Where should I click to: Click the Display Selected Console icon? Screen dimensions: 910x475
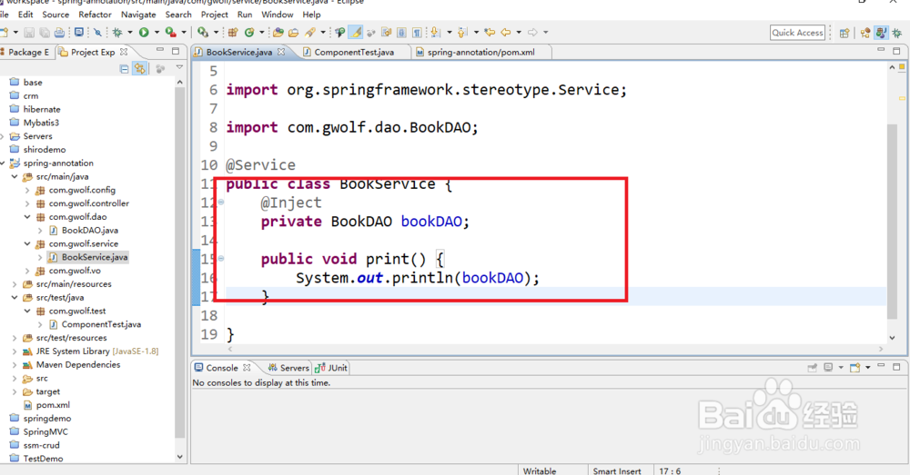[828, 367]
